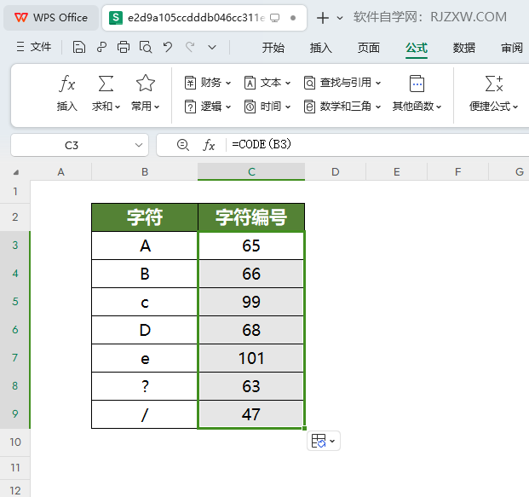The height and width of the screenshot is (497, 529).
Task: Click the header cell 字符
Action: click(x=145, y=217)
